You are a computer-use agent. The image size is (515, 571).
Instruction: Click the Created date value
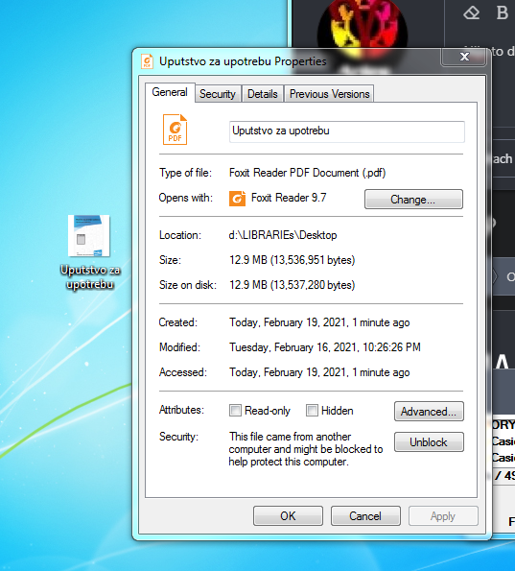[x=319, y=322]
